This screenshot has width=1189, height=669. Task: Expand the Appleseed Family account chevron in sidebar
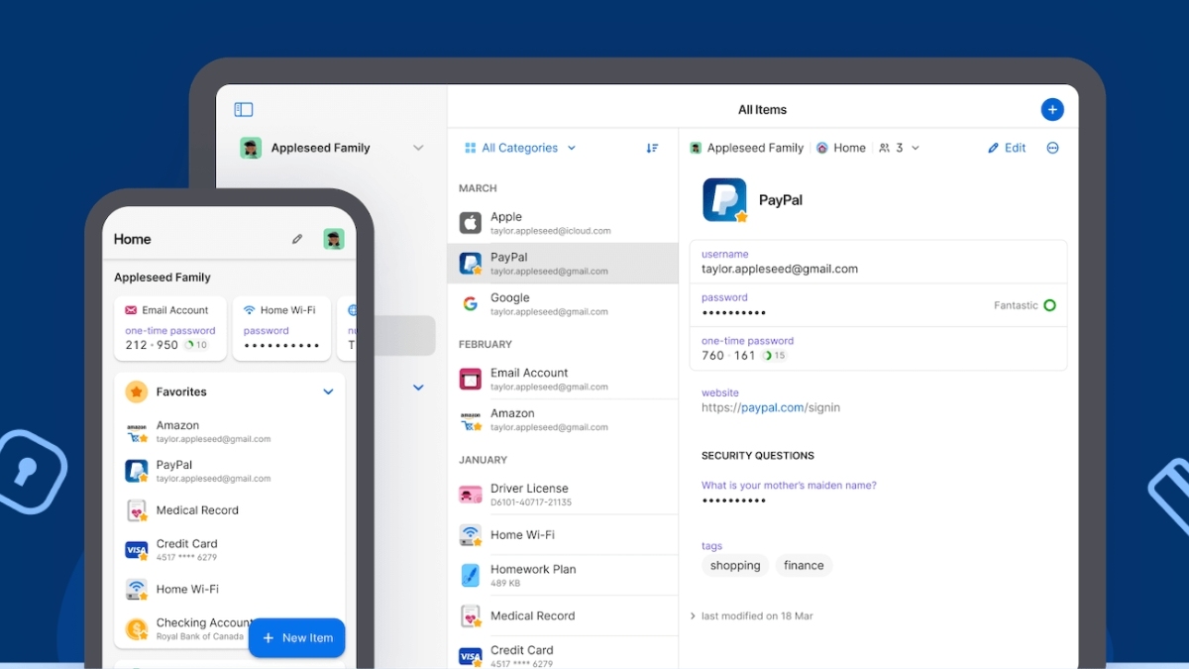418,148
